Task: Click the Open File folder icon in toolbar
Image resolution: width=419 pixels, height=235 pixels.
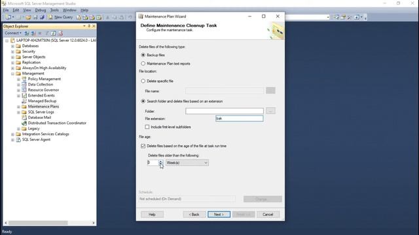Action: click(28, 18)
